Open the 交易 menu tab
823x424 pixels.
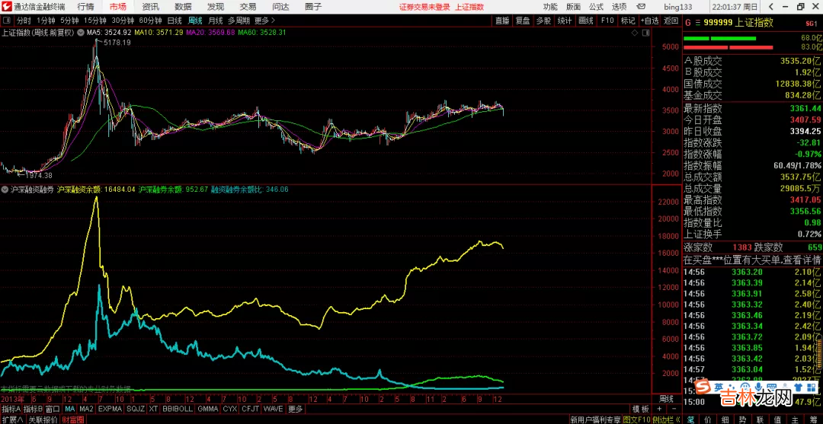(x=248, y=6)
